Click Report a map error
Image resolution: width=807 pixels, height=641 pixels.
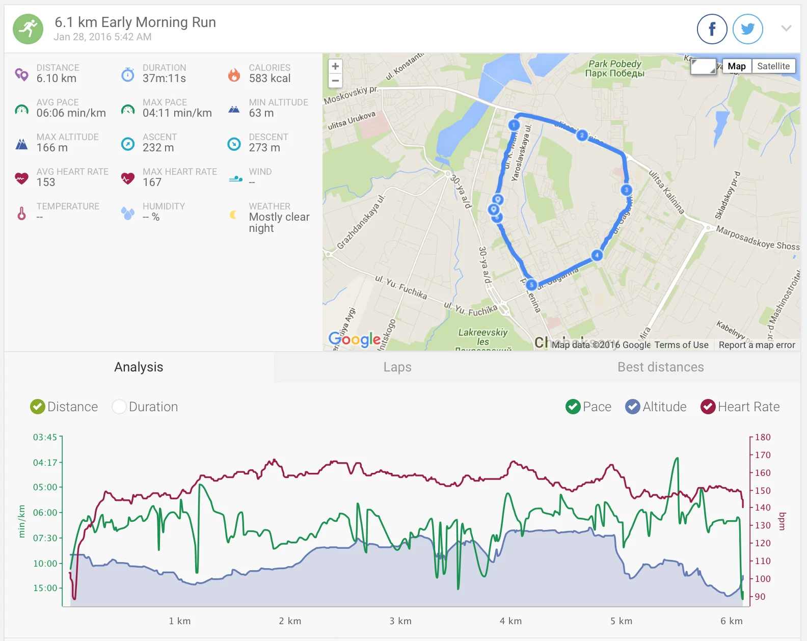757,345
